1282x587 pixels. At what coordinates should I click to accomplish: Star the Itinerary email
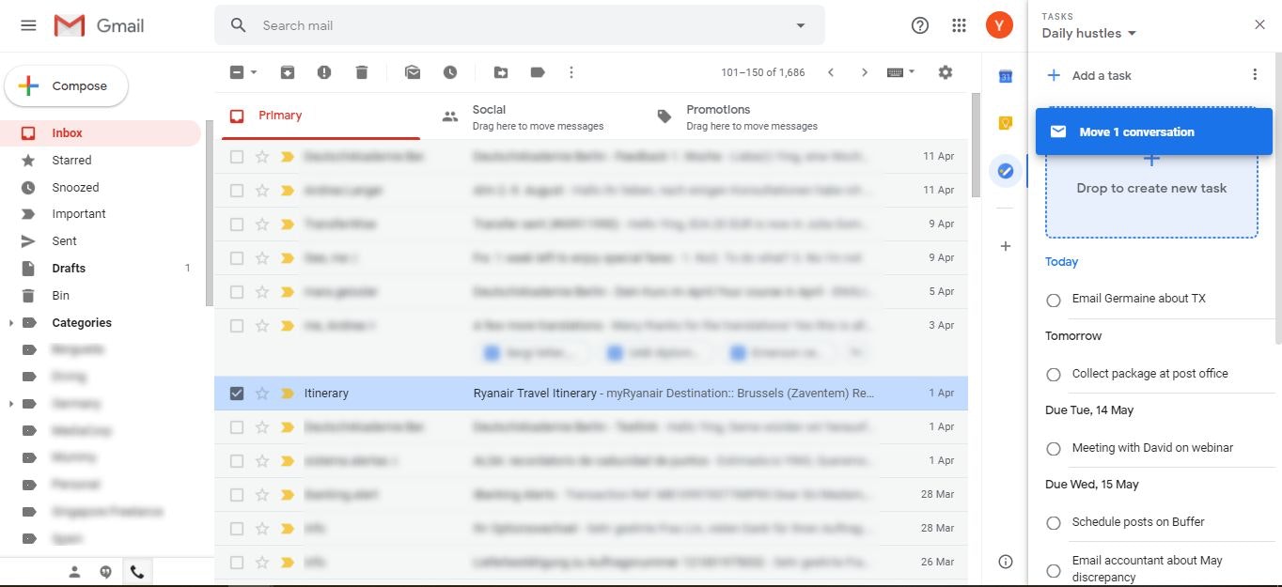[x=262, y=394]
